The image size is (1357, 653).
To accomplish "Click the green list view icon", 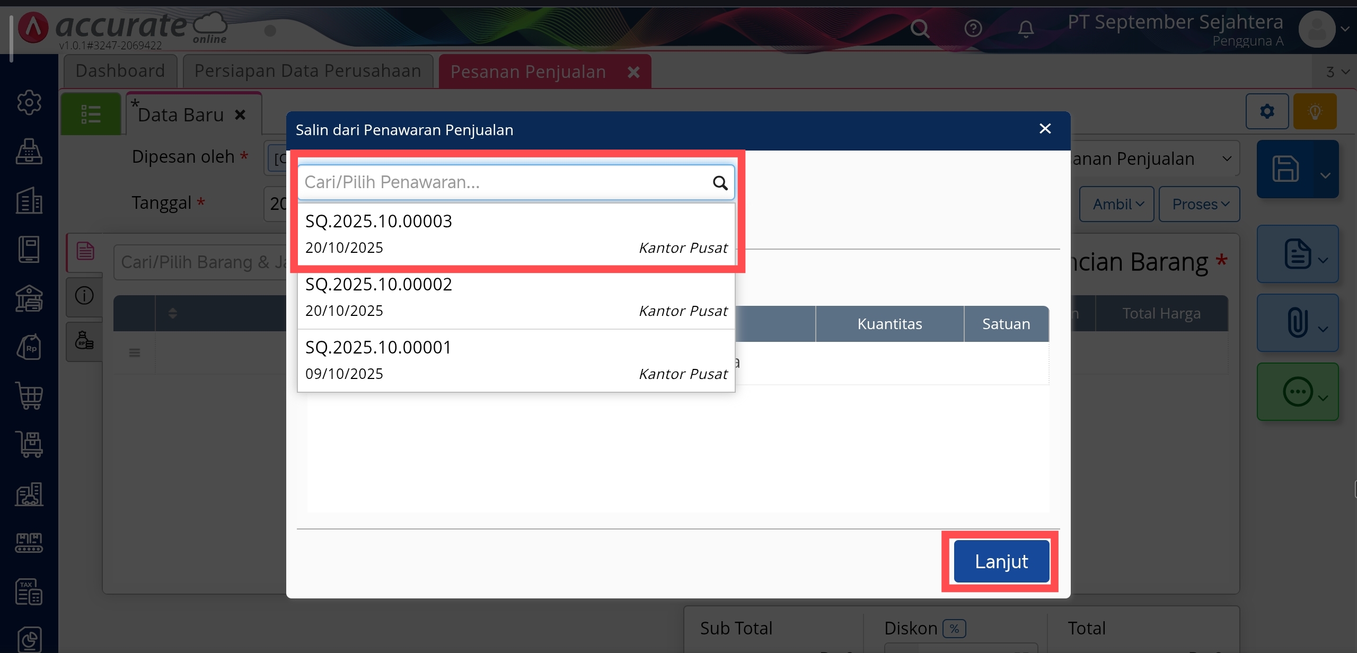I will [x=91, y=114].
